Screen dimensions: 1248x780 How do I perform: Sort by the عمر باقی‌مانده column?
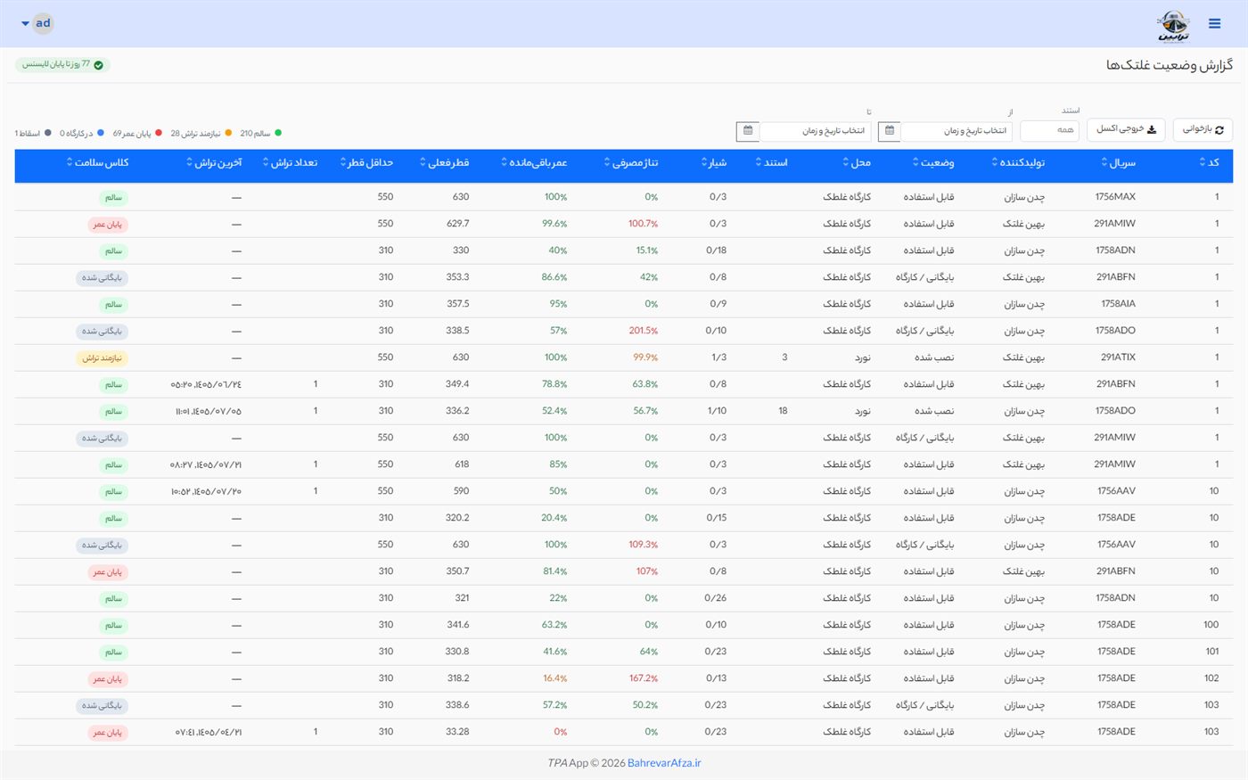click(534, 163)
